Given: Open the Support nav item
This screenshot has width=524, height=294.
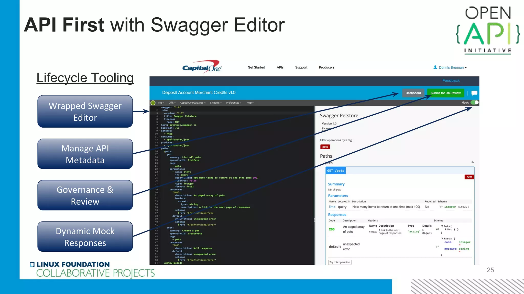Looking at the screenshot, I should pos(301,67).
